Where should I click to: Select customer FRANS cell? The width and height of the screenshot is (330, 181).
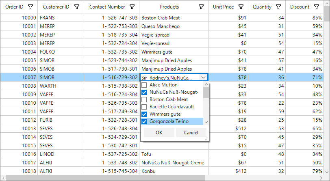(x=61, y=18)
